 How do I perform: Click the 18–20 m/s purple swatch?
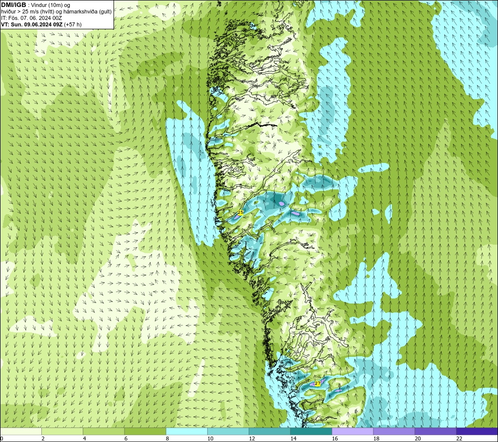click(x=394, y=431)
